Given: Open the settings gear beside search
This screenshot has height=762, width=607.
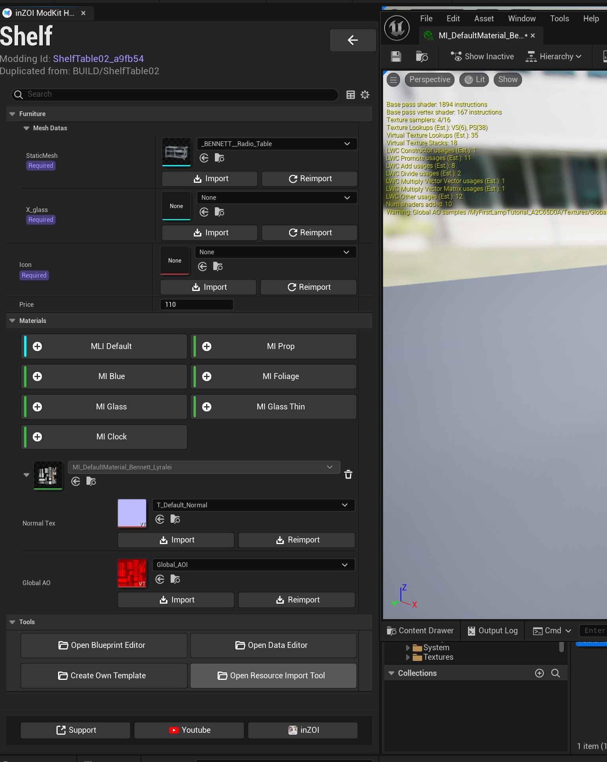Looking at the screenshot, I should click(x=365, y=95).
